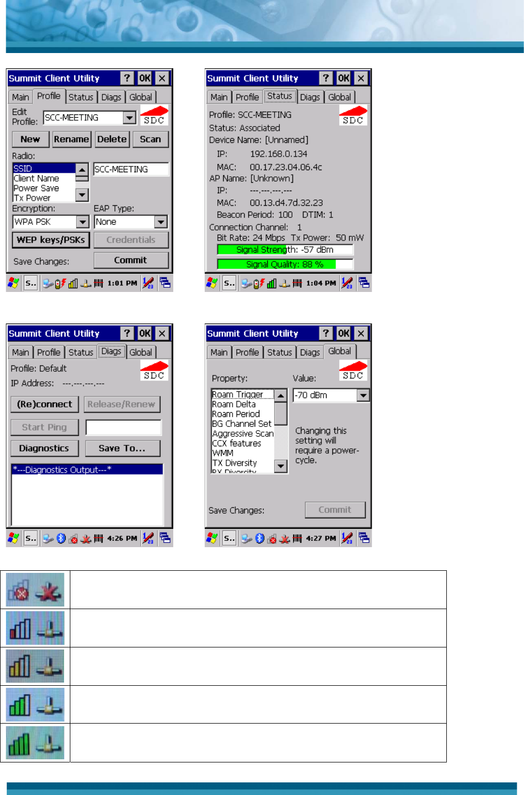The width and height of the screenshot is (524, 795).
Task: Click Commit button in Profile window
Action: (x=131, y=260)
